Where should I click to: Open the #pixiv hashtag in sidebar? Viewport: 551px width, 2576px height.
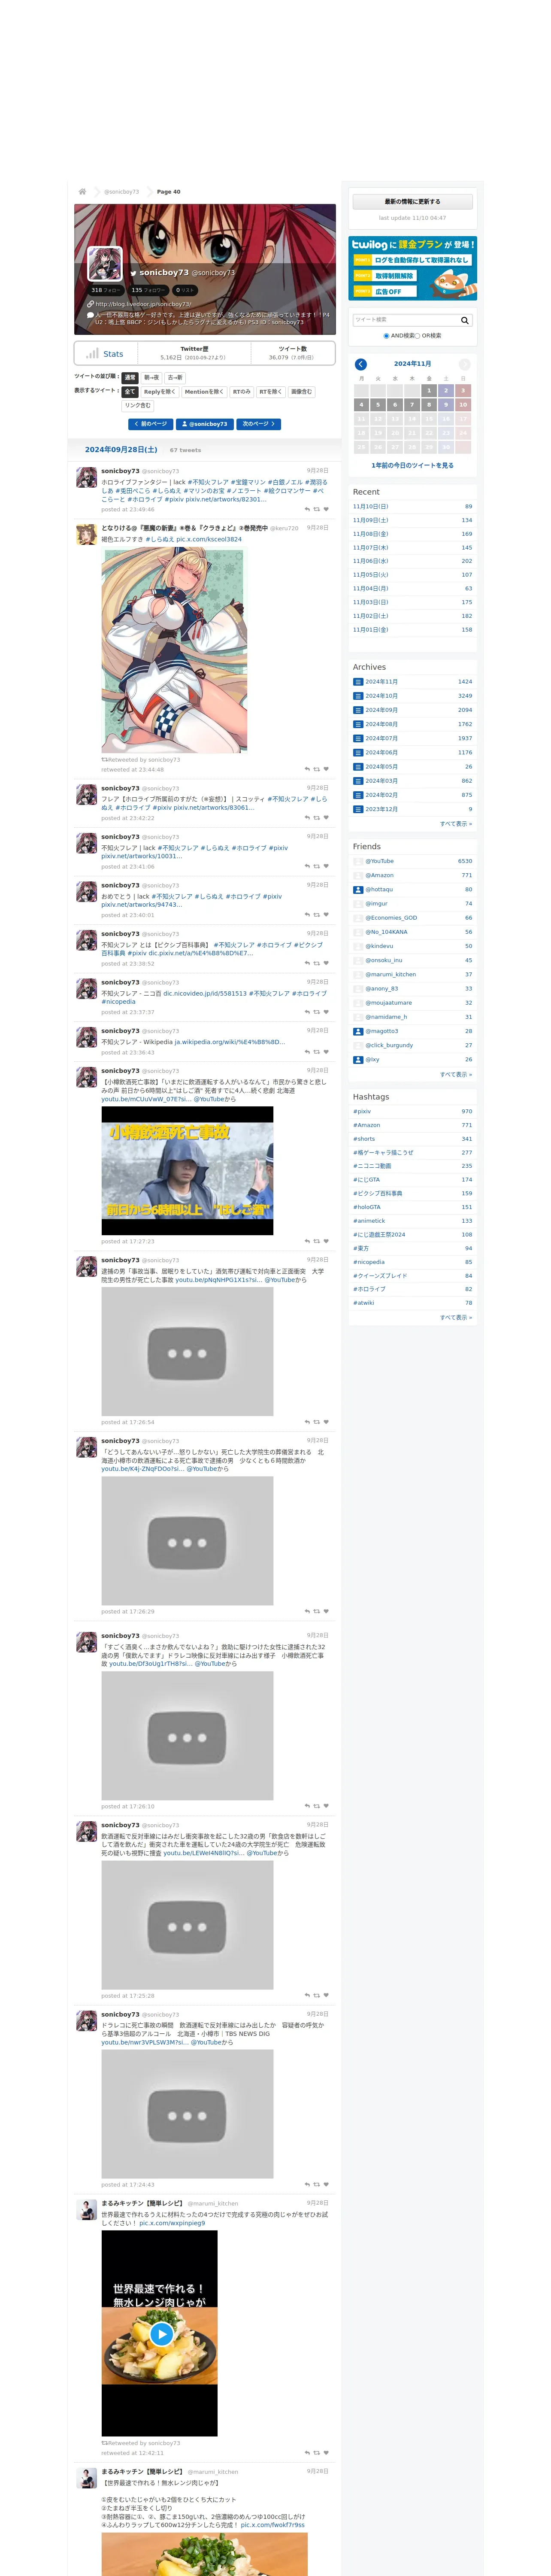click(362, 1111)
